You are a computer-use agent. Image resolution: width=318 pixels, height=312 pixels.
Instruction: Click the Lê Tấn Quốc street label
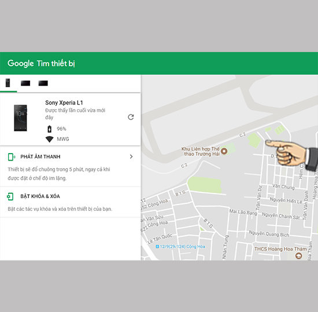tap(160, 239)
